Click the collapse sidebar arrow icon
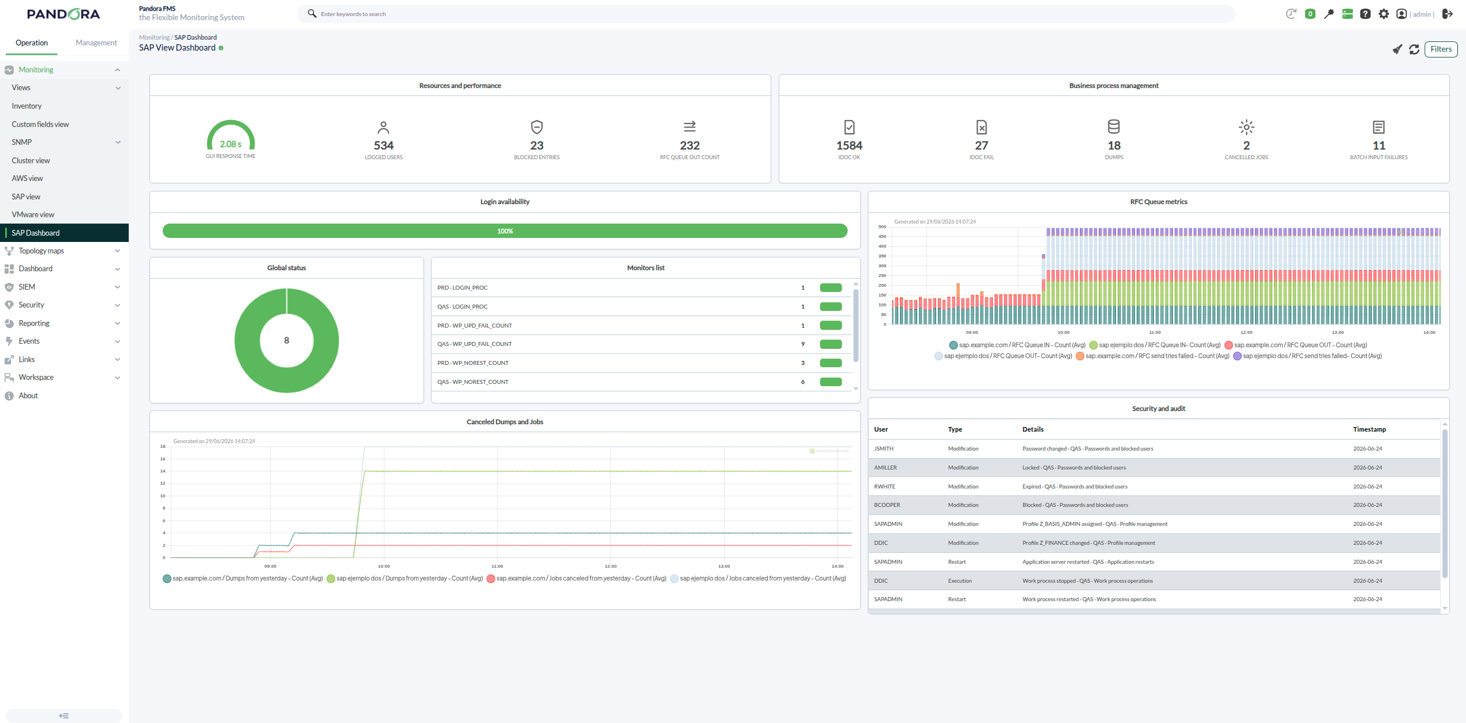This screenshot has height=723, width=1466. click(x=64, y=716)
